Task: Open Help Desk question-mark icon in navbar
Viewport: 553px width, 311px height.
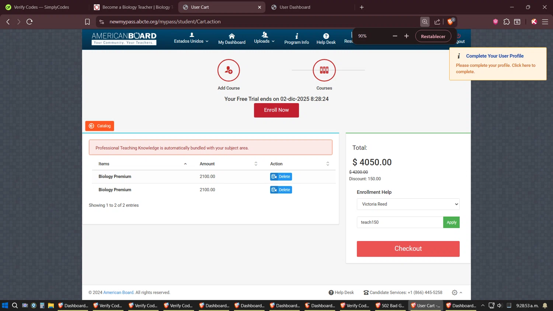Action: tap(326, 36)
